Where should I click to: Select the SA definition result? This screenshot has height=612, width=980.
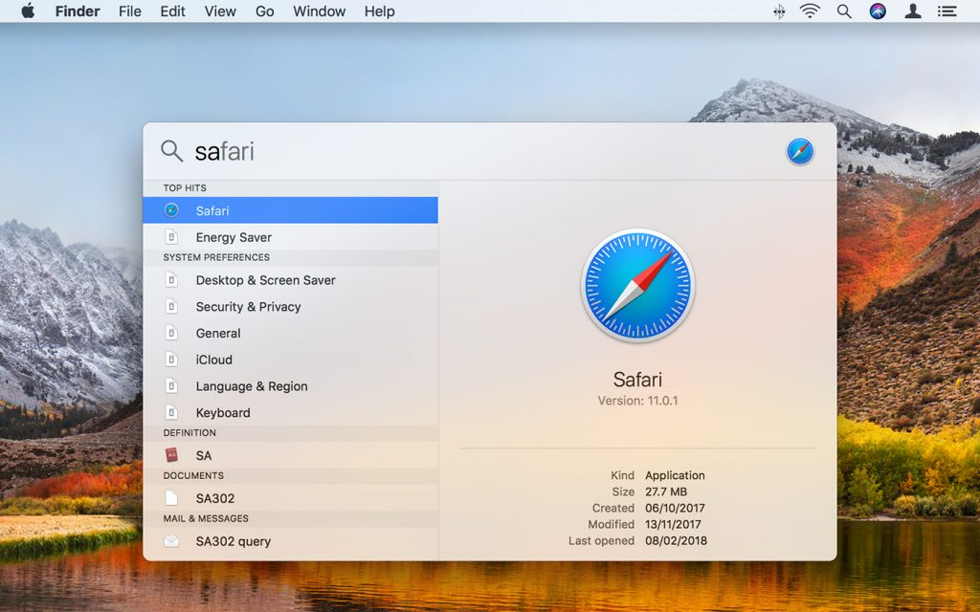290,456
